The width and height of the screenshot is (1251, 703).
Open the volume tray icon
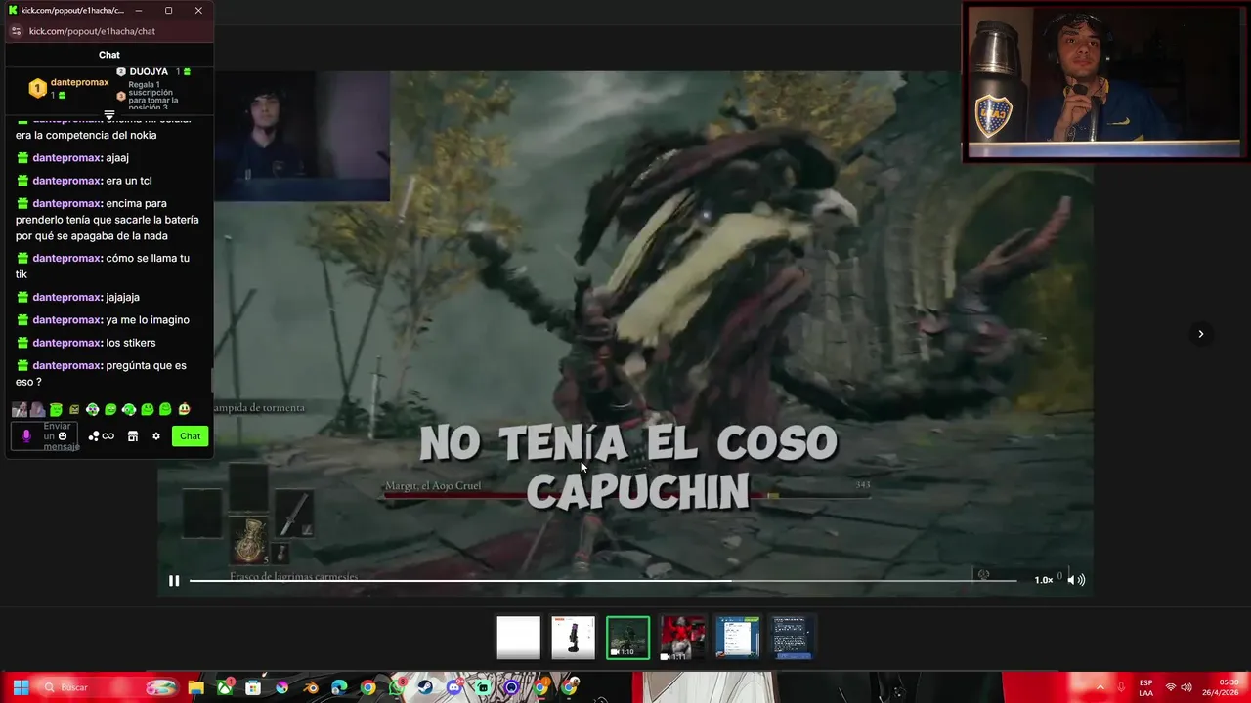[x=1186, y=687]
